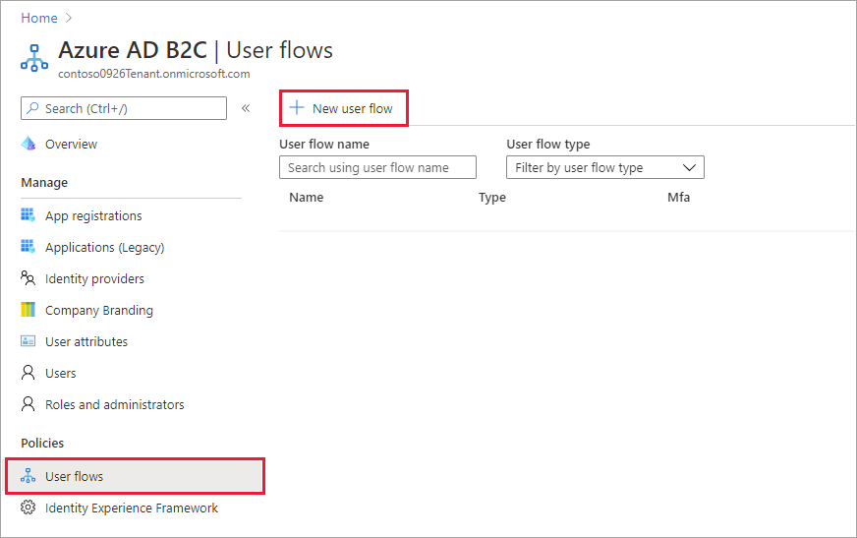Viewport: 857px width, 538px height.
Task: Go to Home breadcrumb link
Action: [39, 18]
